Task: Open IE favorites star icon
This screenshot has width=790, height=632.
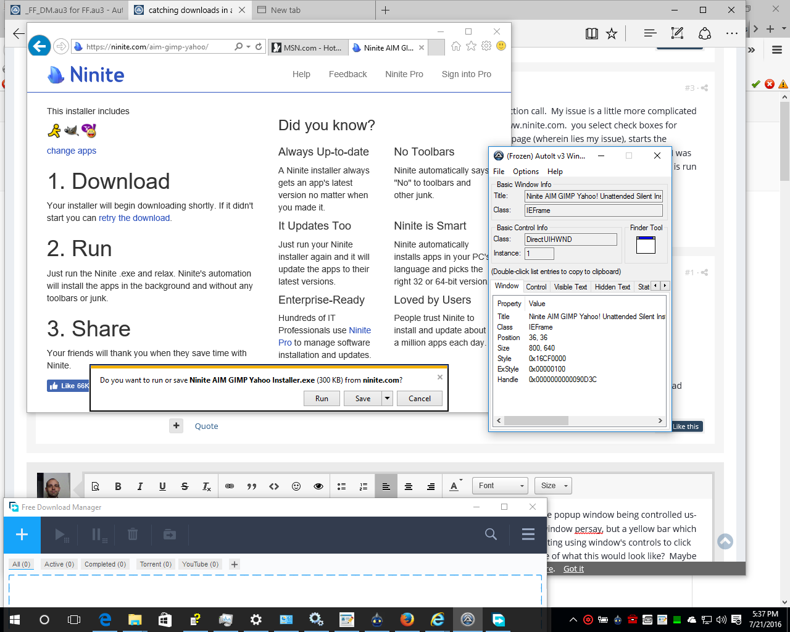Action: (x=471, y=46)
